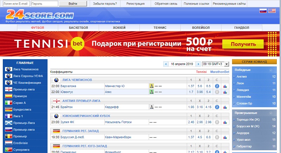Open statistics chart icon for Барселона match
This screenshot has width=281, height=153.
225,86
